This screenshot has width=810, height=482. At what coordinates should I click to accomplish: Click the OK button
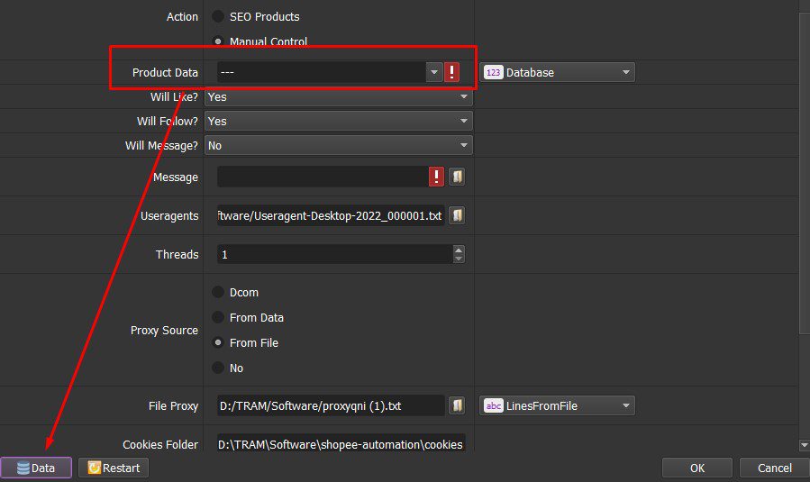(x=696, y=468)
